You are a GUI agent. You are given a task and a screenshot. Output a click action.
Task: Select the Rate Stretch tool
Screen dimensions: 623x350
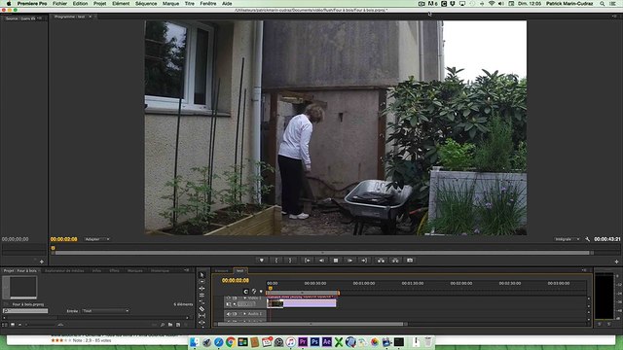pyautogui.click(x=202, y=302)
